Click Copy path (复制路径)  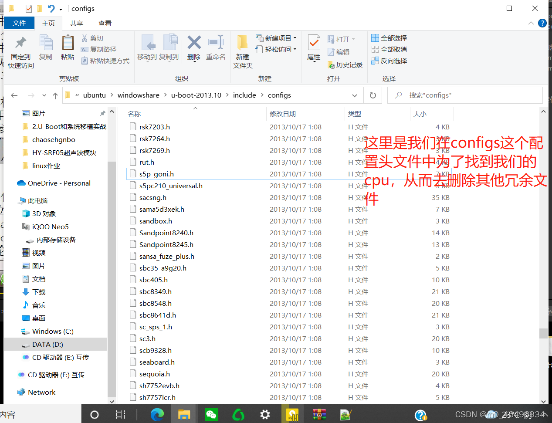(99, 50)
